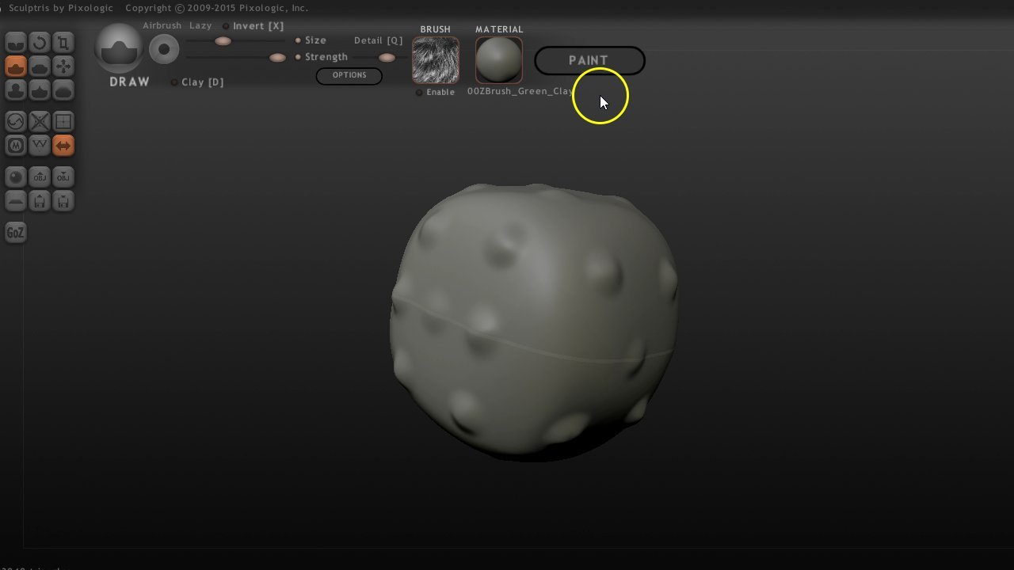Toggle the Symmetry mode button
Viewport: 1014px width, 570px height.
[63, 146]
